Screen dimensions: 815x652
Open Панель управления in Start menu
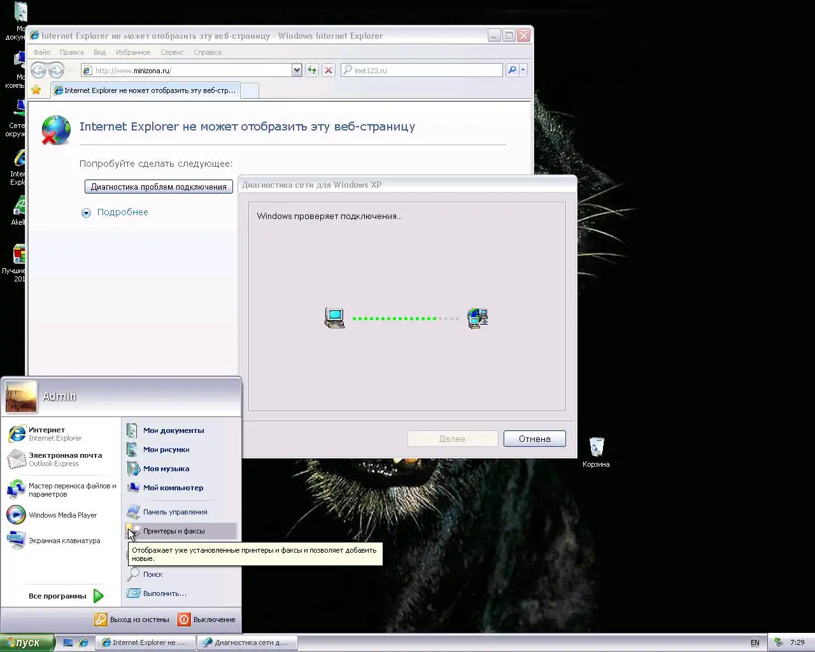point(181,512)
